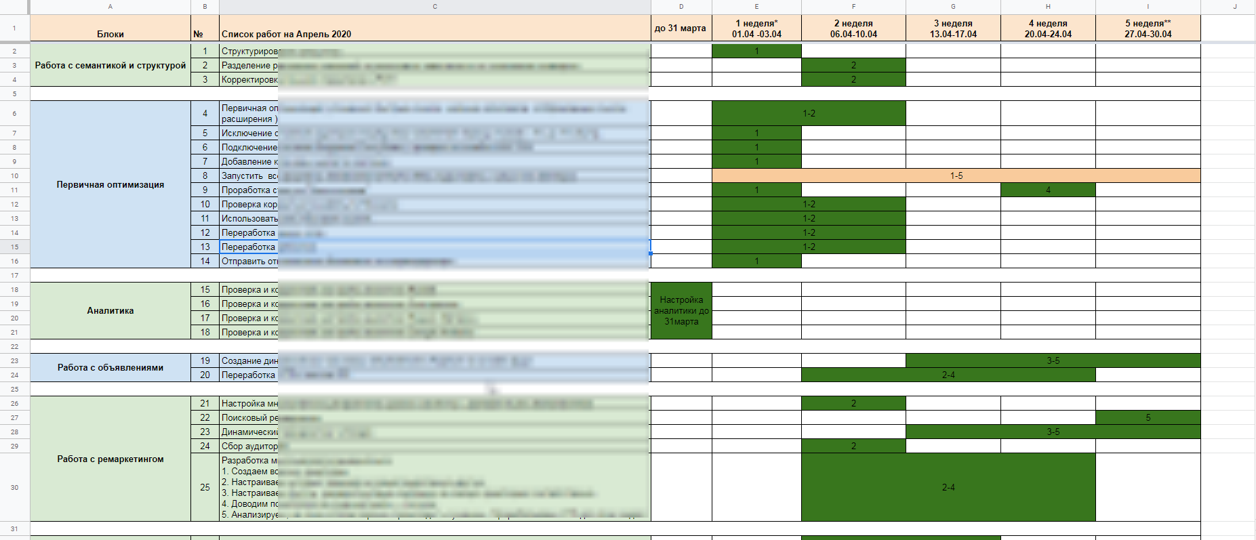The image size is (1256, 540).
Task: Select the 'Работа с объявлениями' block cell
Action: [110, 367]
